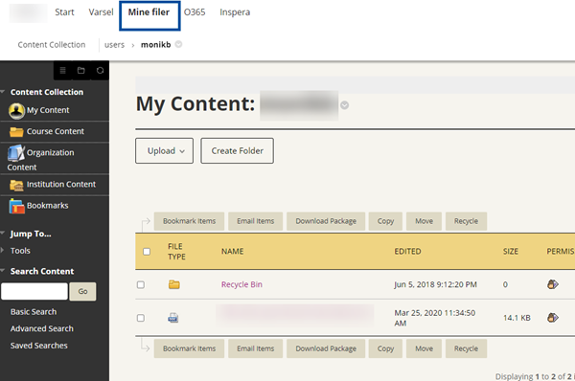Open Course Content folder icon
This screenshot has width=575, height=381.
(x=16, y=131)
